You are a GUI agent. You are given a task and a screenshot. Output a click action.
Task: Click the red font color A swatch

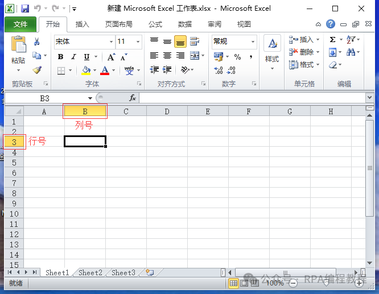105,71
